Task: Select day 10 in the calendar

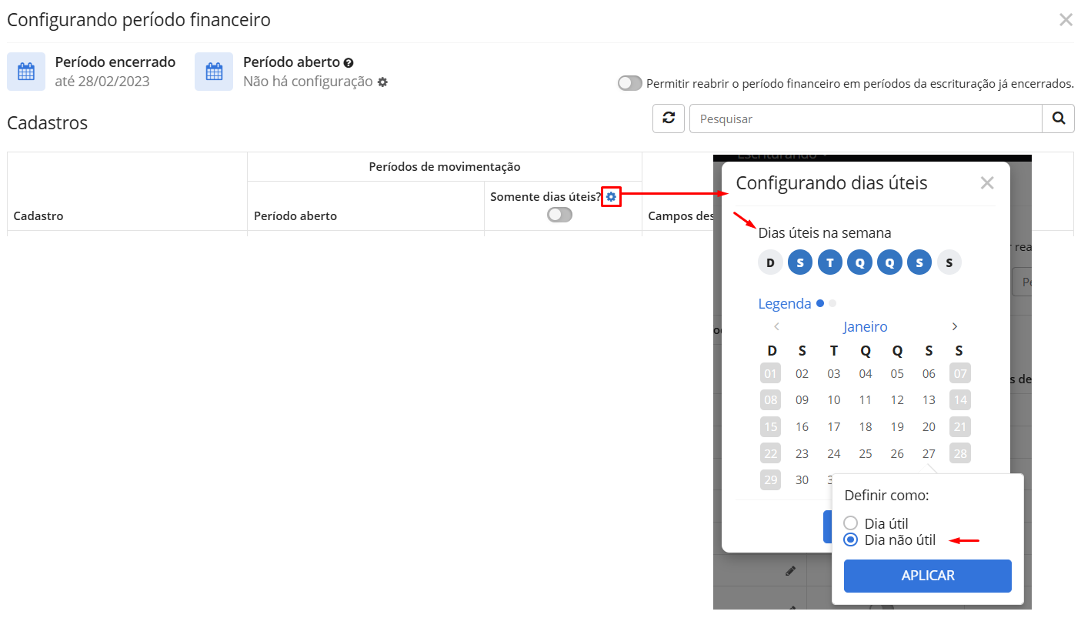Action: (x=834, y=399)
